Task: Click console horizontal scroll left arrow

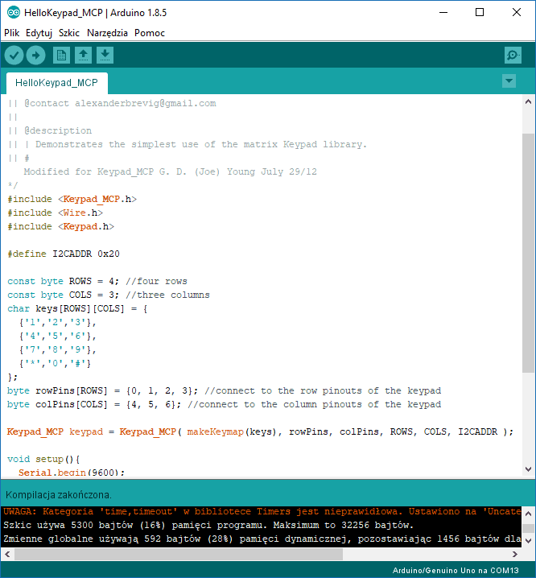Action: [7, 554]
